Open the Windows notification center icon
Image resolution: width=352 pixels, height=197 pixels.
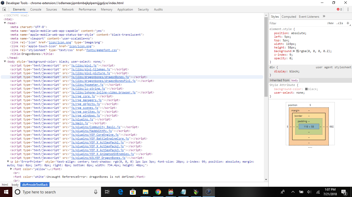(344, 192)
